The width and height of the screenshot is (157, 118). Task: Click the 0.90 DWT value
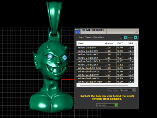click(x=120, y=82)
